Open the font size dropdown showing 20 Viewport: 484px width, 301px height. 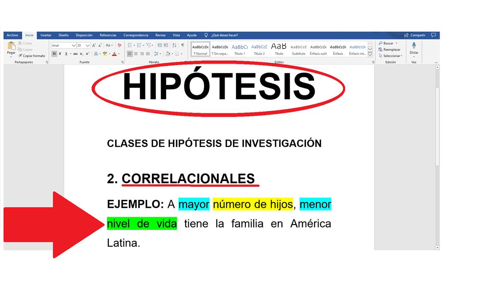coord(88,45)
